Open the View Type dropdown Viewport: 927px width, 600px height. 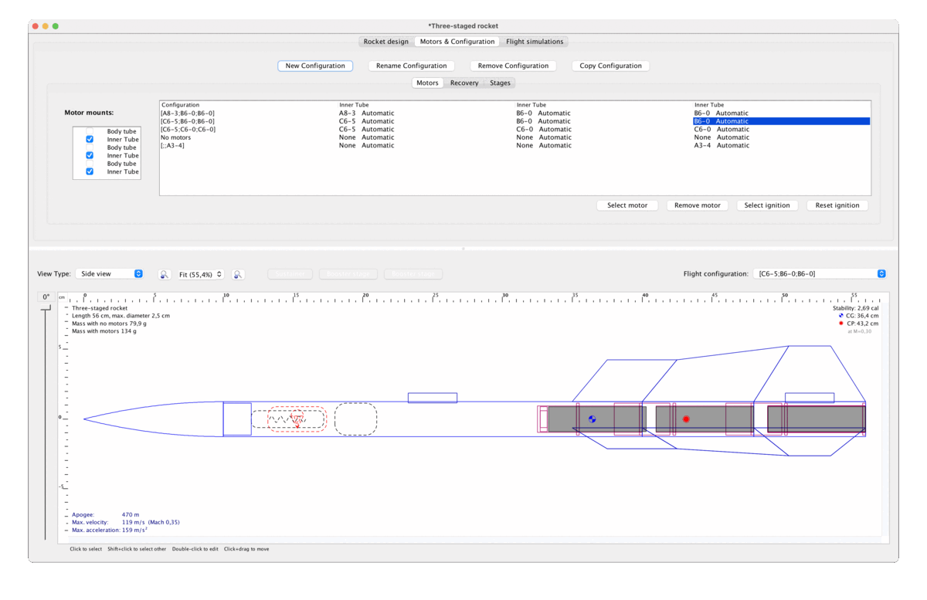109,273
